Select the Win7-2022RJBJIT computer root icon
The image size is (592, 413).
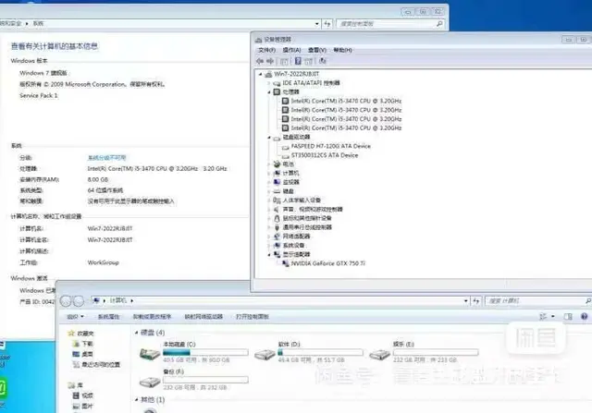pyautogui.click(x=269, y=74)
